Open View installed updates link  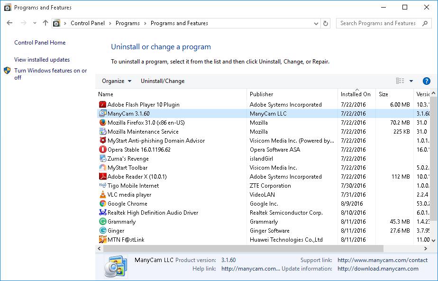pyautogui.click(x=42, y=60)
